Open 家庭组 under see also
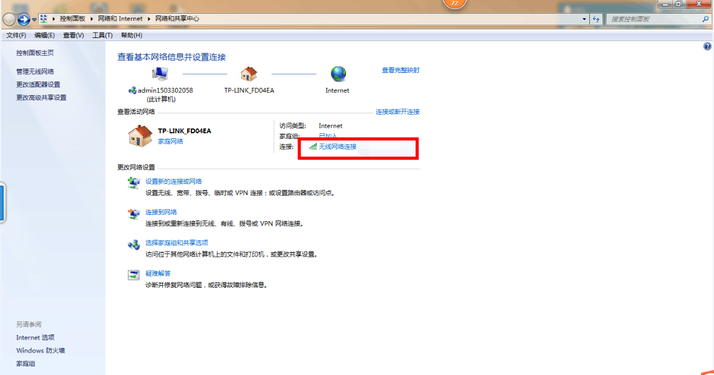The height and width of the screenshot is (375, 714). click(26, 364)
